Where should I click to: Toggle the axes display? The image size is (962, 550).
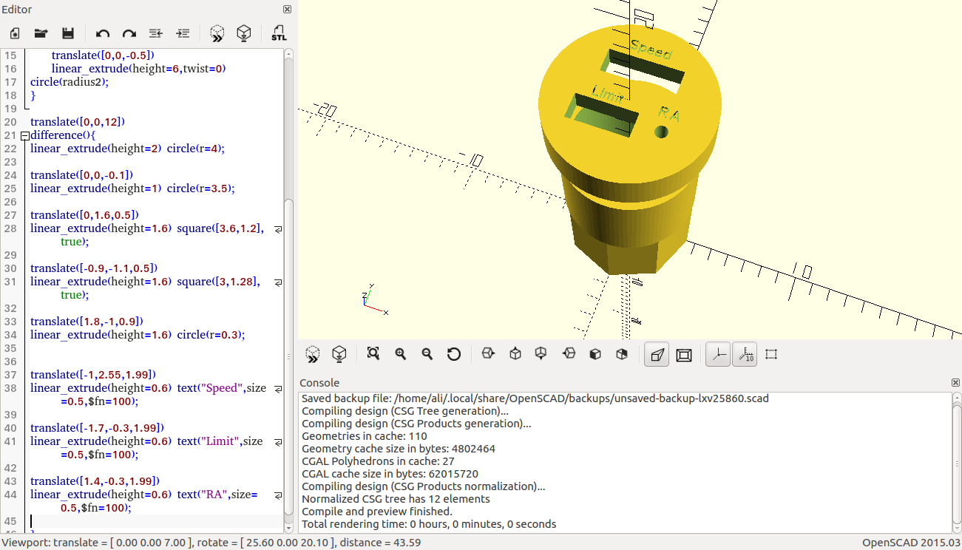716,354
